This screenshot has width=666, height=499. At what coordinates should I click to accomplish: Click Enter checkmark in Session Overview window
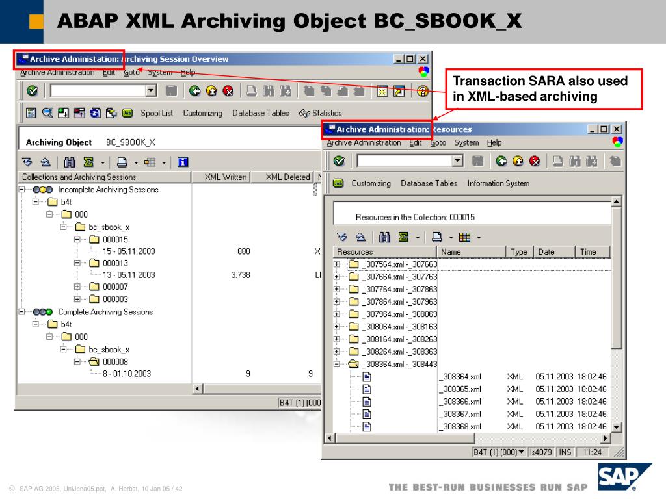click(x=33, y=91)
